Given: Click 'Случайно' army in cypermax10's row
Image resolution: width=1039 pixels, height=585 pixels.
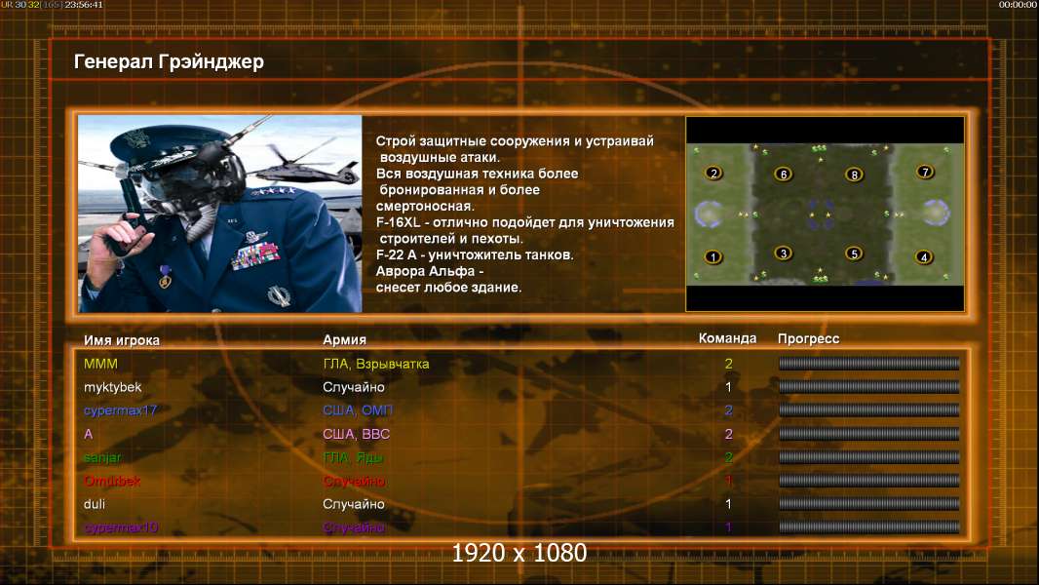Looking at the screenshot, I should click(x=354, y=528).
